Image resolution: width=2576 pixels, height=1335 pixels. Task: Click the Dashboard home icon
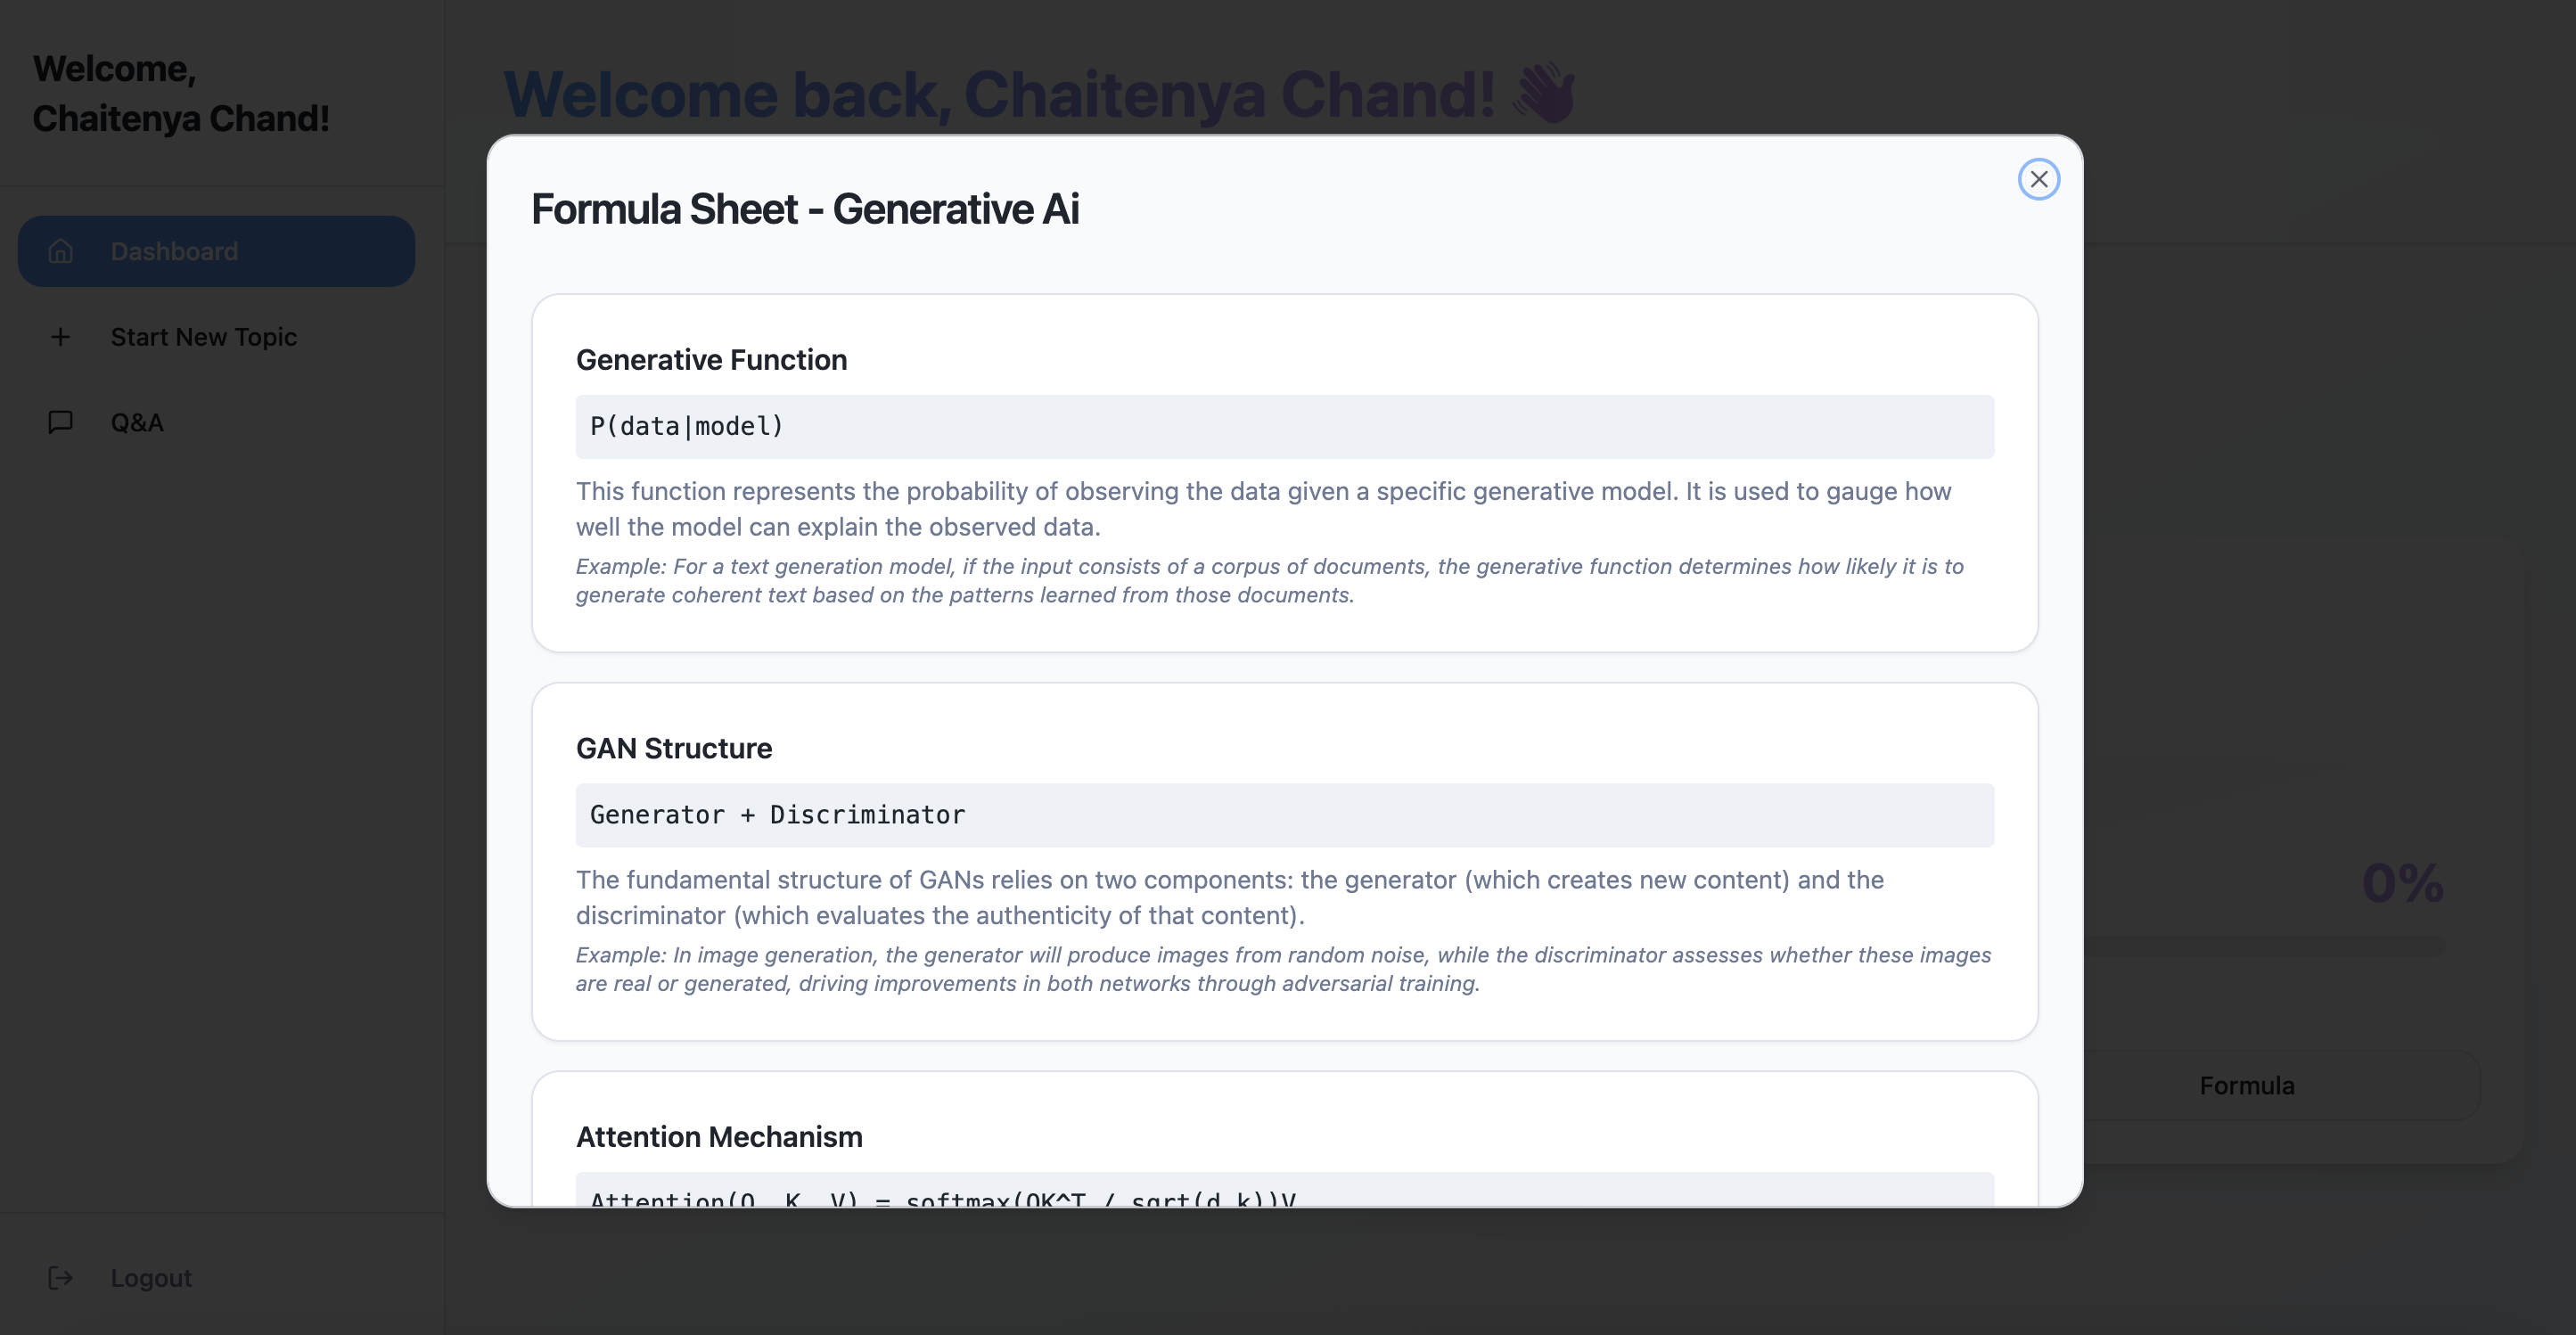[x=61, y=251]
